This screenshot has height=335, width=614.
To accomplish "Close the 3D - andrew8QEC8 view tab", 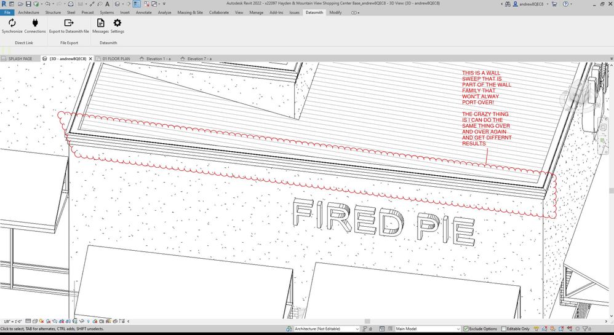I will (x=90, y=59).
